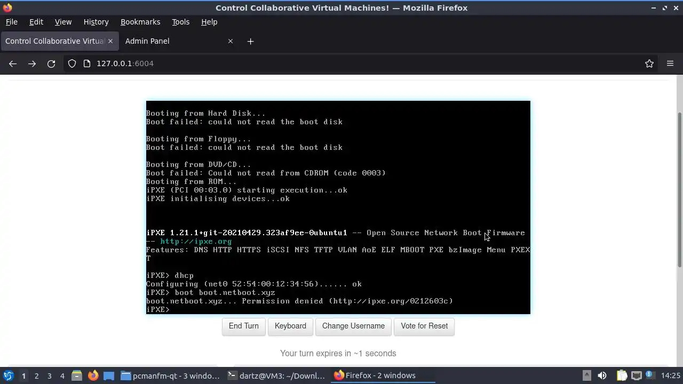This screenshot has width=683, height=384.
Task: Open the network connection tray icon
Action: [x=636, y=375]
